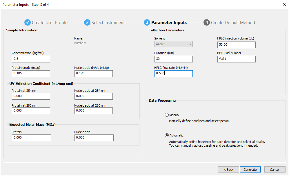Viewport: 289px width, 176px height.
Task: Click the Concentration (mg/mL) field
Action: [x=31, y=59]
